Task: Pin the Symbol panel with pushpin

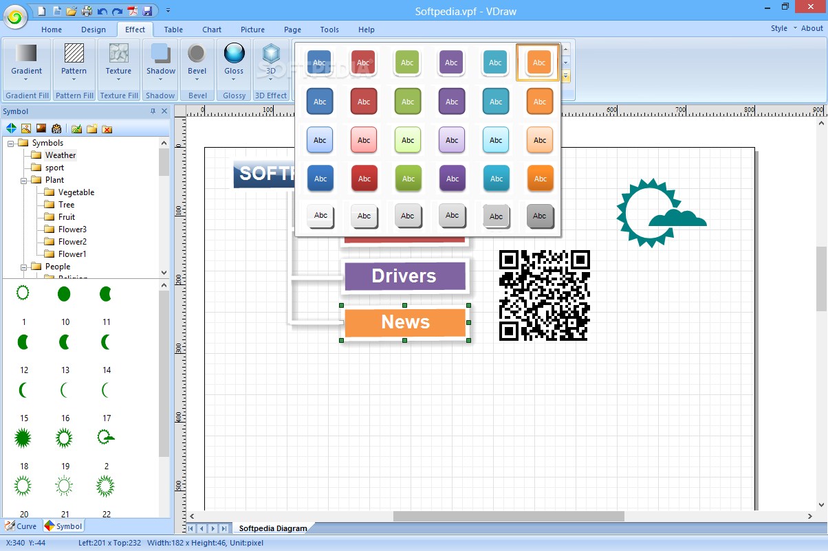Action: pyautogui.click(x=153, y=111)
